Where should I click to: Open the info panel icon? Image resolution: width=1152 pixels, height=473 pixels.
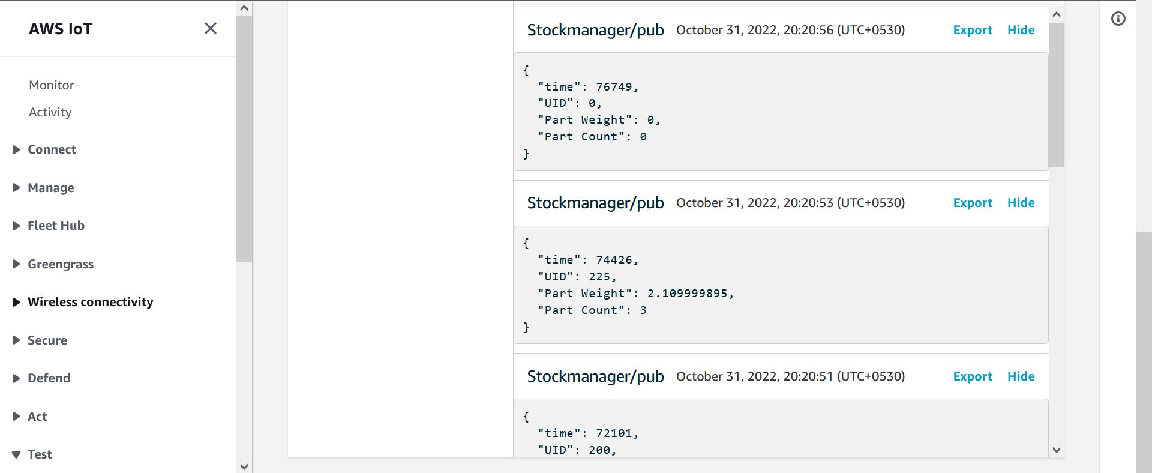point(1118,19)
